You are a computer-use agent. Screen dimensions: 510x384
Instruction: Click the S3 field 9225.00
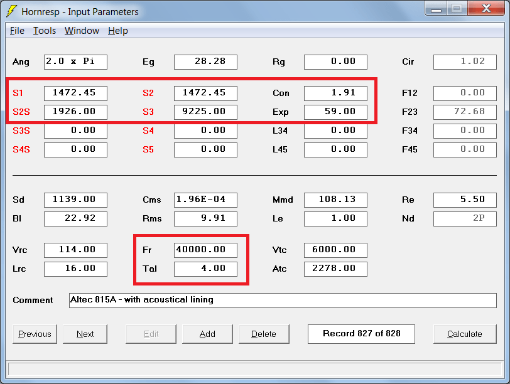[x=205, y=112]
